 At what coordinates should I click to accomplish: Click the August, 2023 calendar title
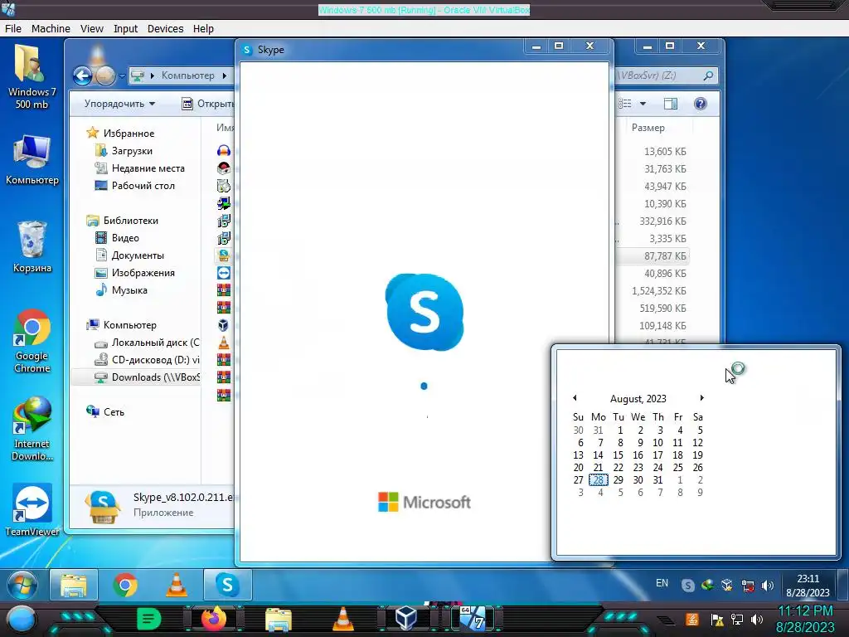pyautogui.click(x=638, y=399)
